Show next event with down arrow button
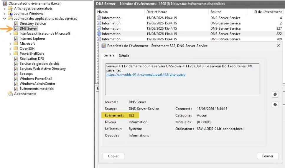Viewport: 285px width, 168px height. pyautogui.click(x=275, y=104)
